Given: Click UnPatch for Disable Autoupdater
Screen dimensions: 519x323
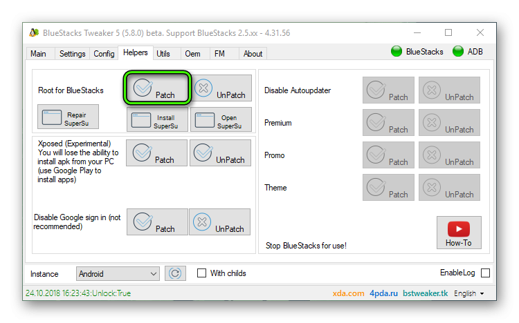Looking at the screenshot, I should point(449,90).
